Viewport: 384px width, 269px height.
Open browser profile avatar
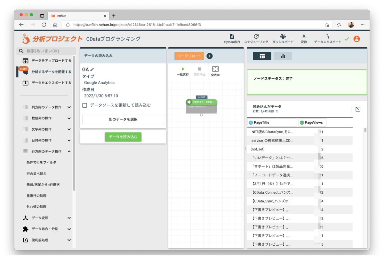pyautogui.click(x=351, y=25)
